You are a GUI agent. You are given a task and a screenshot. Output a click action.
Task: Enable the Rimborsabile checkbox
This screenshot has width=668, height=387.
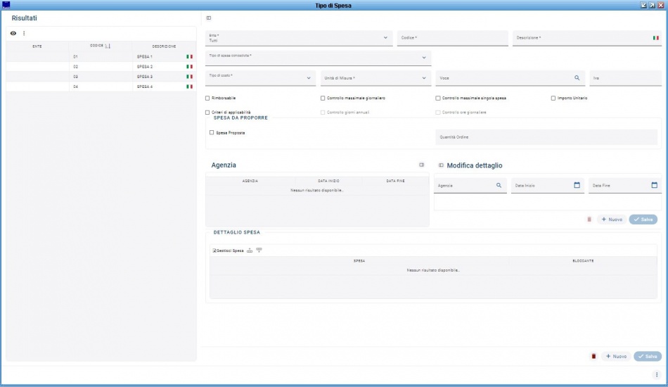click(207, 98)
